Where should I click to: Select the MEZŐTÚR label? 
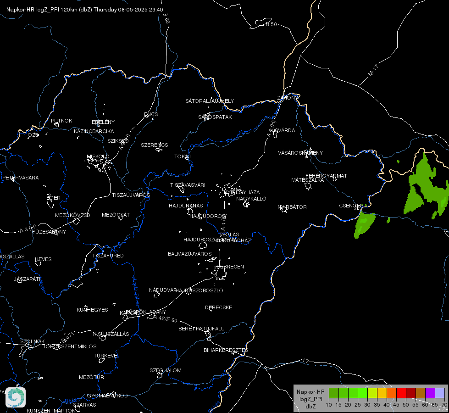(91, 377)
